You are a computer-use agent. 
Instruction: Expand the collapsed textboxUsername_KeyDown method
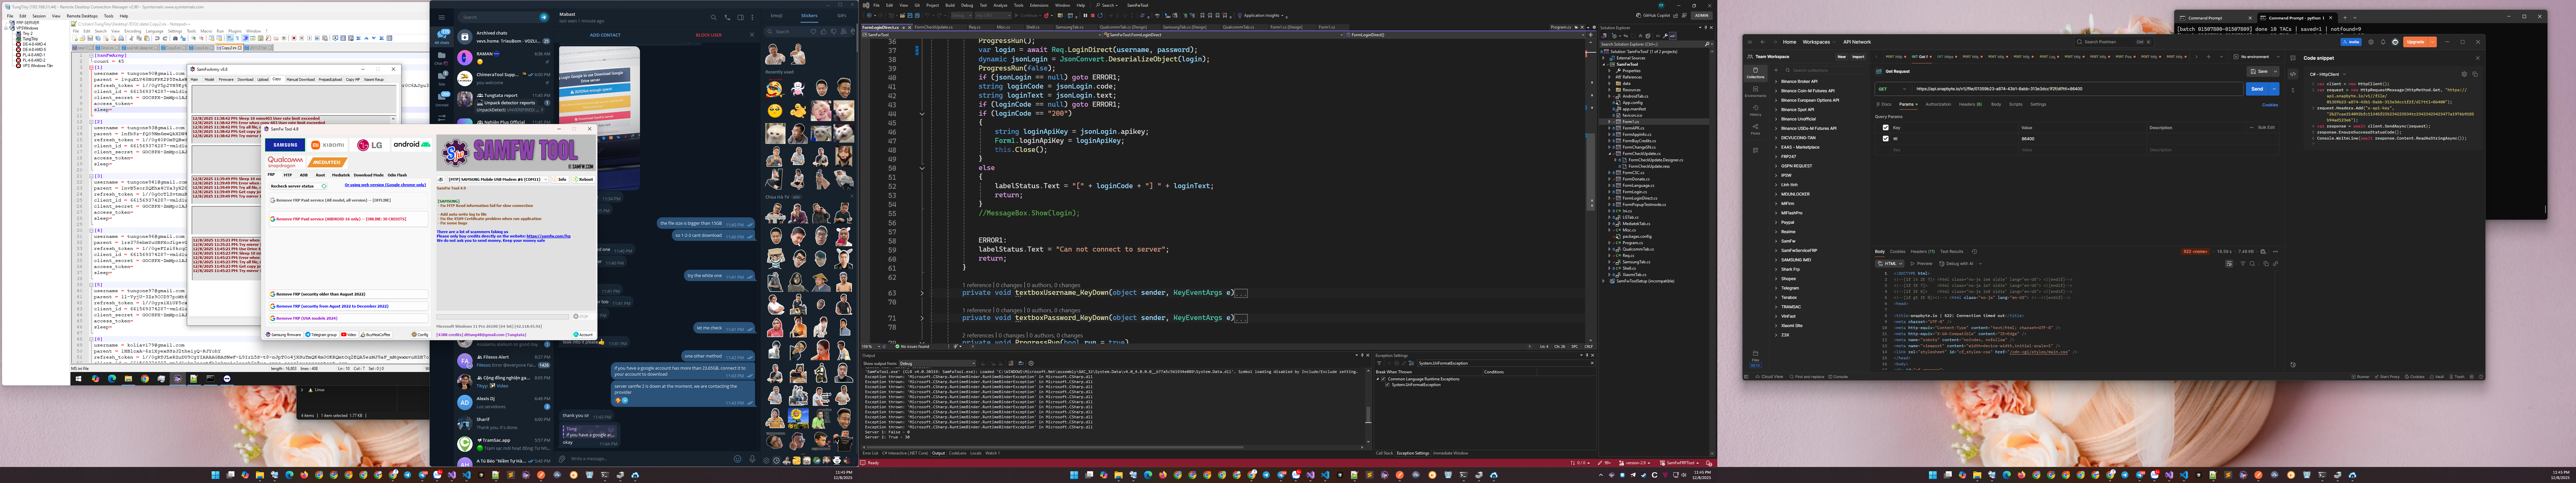click(x=922, y=293)
